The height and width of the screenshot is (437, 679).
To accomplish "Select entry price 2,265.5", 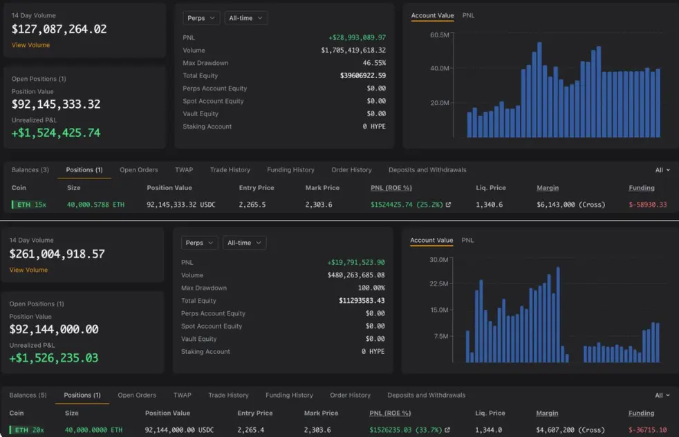I will pyautogui.click(x=252, y=205).
